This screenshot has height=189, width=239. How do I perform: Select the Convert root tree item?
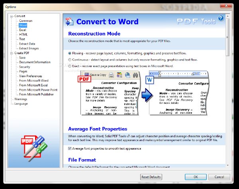click(x=20, y=16)
